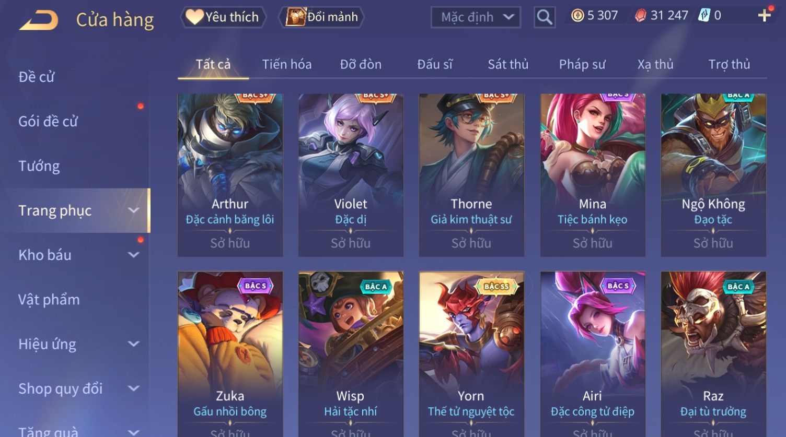The width and height of the screenshot is (786, 437).
Task: Click the red gem currency icon
Action: 640,16
